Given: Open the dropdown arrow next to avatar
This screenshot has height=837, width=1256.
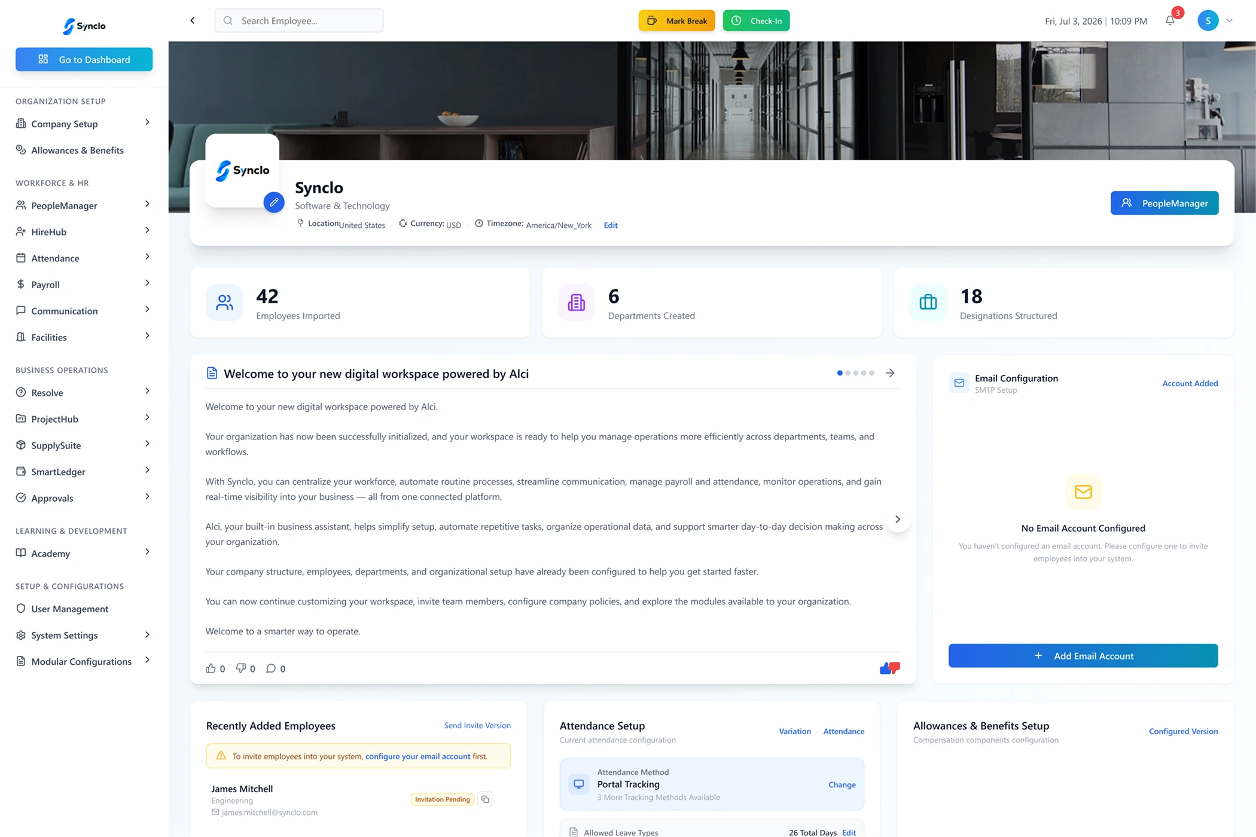Looking at the screenshot, I should click(1229, 21).
